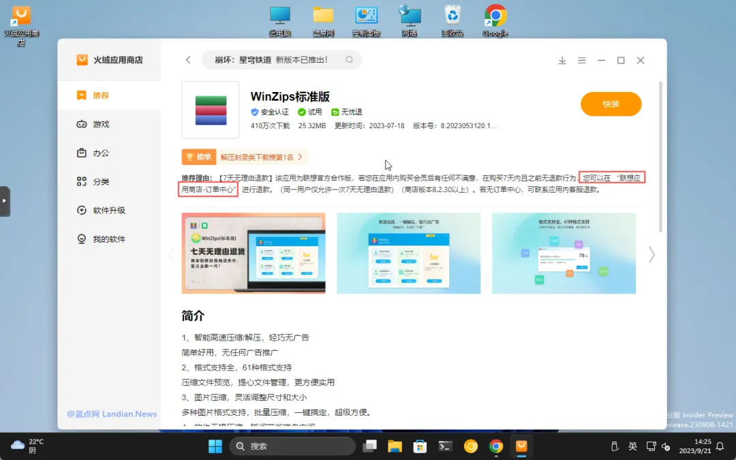736x460 pixels.
Task: Select the Google Chrome desktop shortcut
Action: [x=495, y=20]
